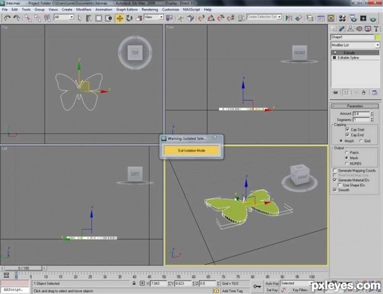Click the Set Key button
383x294 pixels.
[272, 290]
